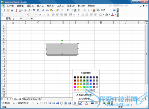Copy selection with the copy icon
Screen dimensions: 149x109
coord(47,10)
